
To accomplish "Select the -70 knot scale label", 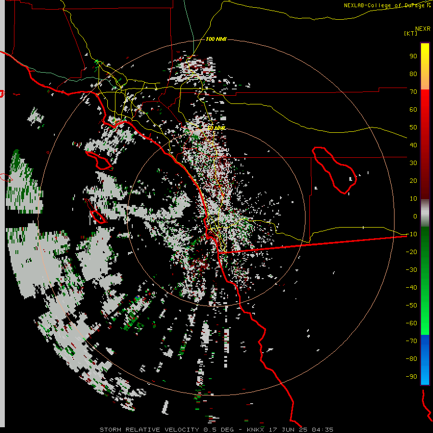I will (411, 341).
